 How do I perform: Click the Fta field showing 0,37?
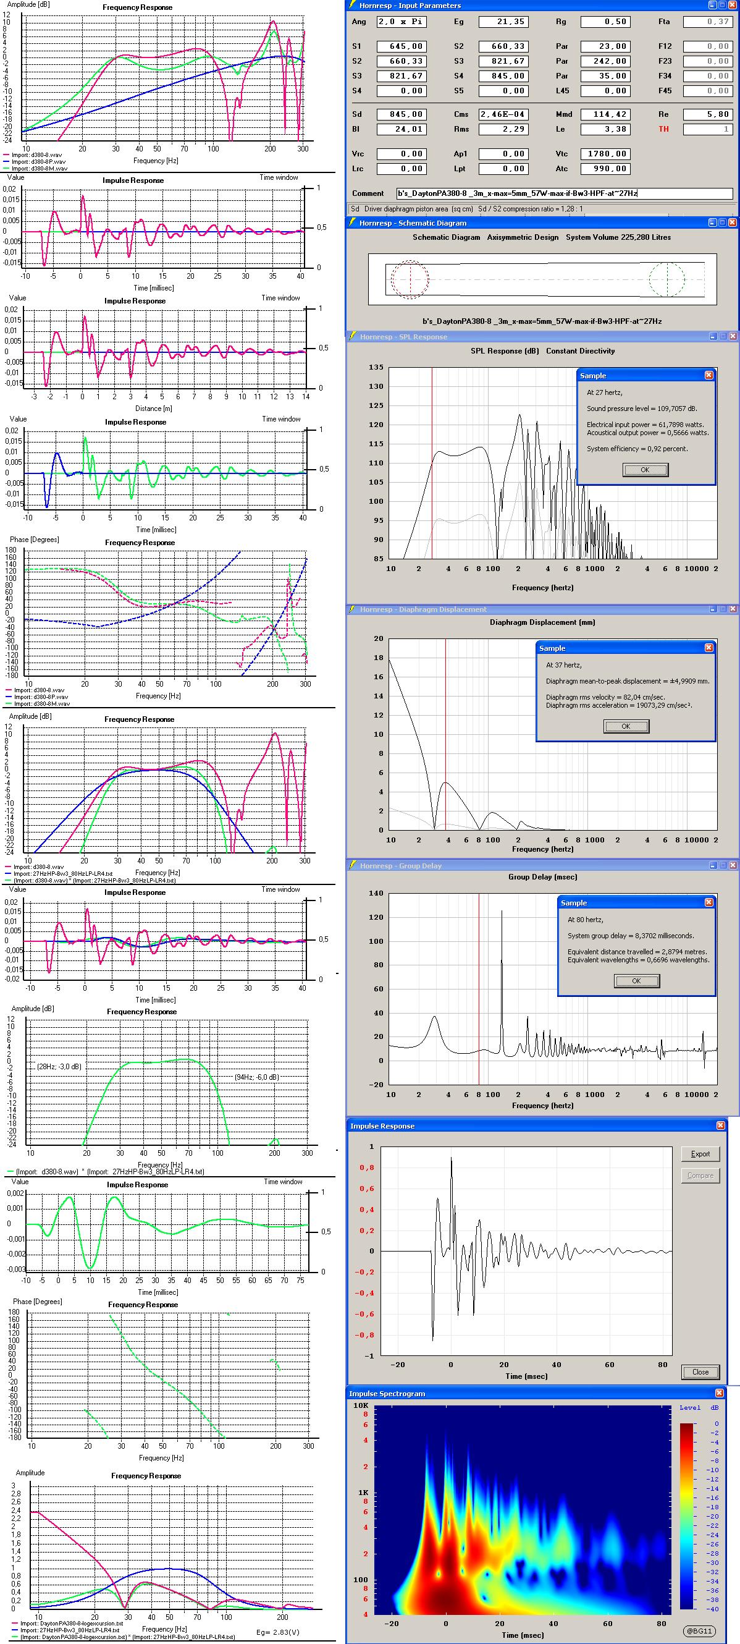[707, 22]
